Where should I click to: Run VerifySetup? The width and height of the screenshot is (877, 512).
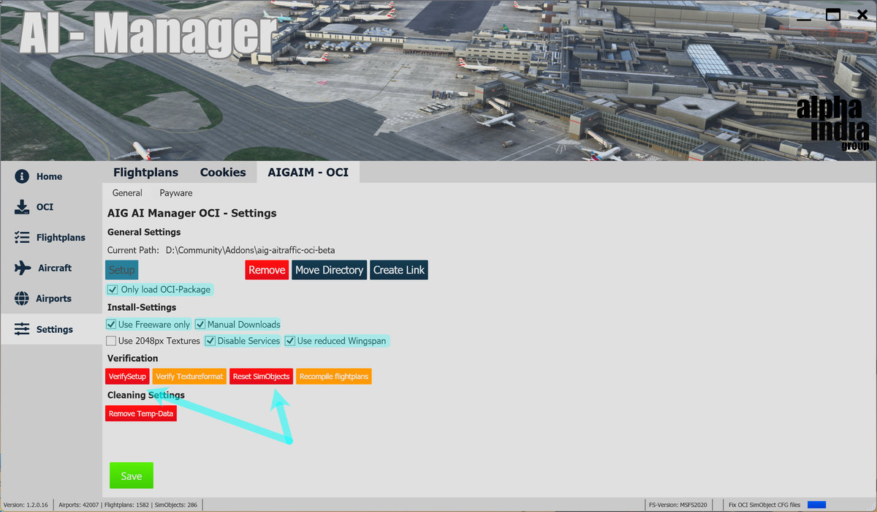(x=128, y=377)
